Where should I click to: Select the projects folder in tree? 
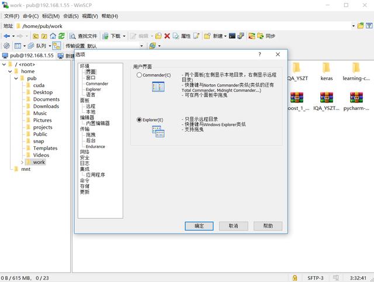43,128
